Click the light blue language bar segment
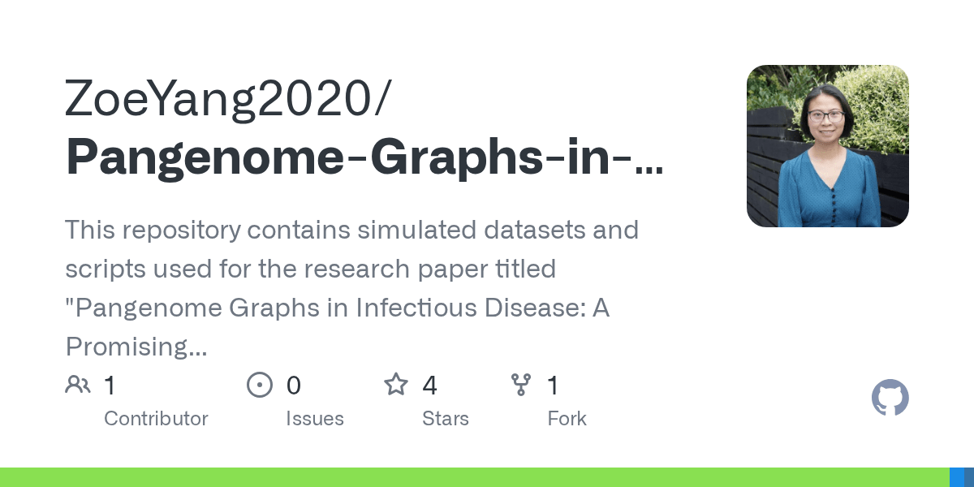This screenshot has height=487, width=974. tap(957, 477)
